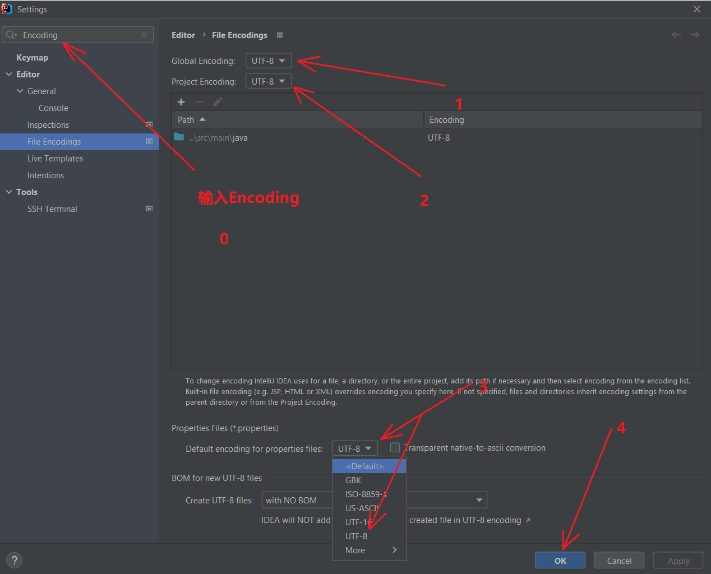The height and width of the screenshot is (574, 711).
Task: Open the Global Encoding dropdown
Action: click(x=269, y=61)
